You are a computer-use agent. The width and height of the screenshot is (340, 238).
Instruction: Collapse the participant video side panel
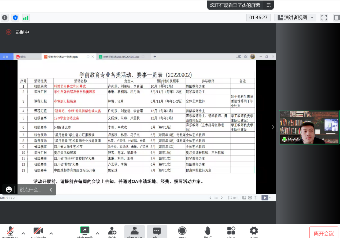pyautogui.click(x=273, y=127)
